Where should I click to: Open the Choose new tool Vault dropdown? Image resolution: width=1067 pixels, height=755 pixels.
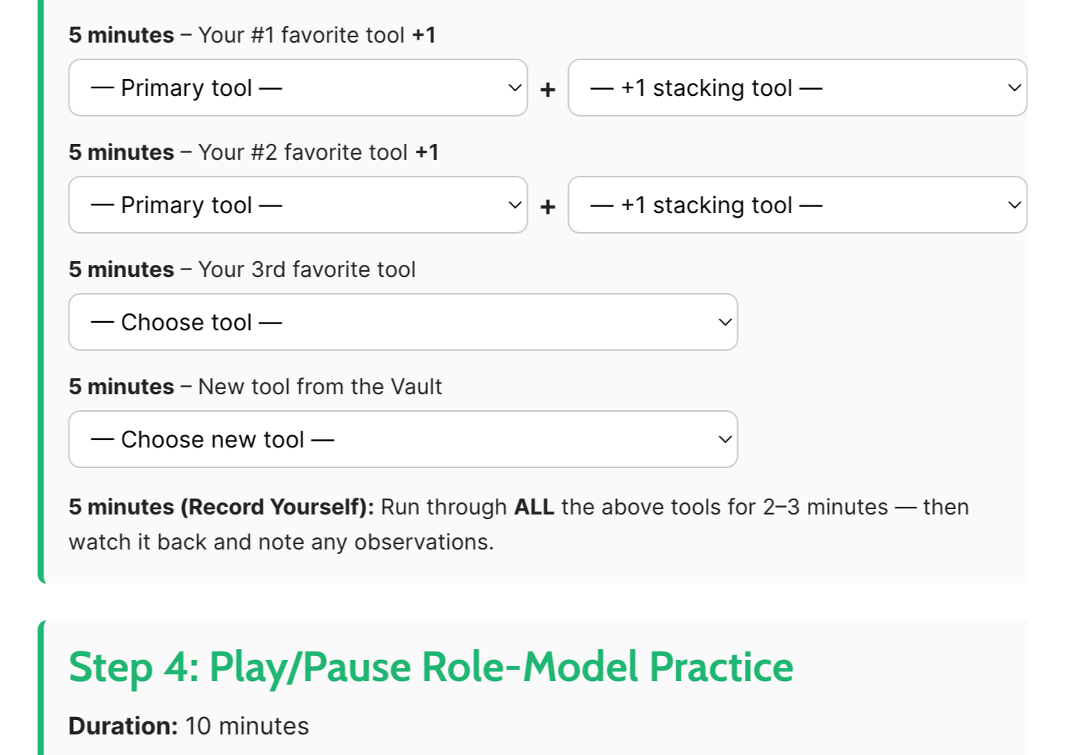pyautogui.click(x=402, y=439)
